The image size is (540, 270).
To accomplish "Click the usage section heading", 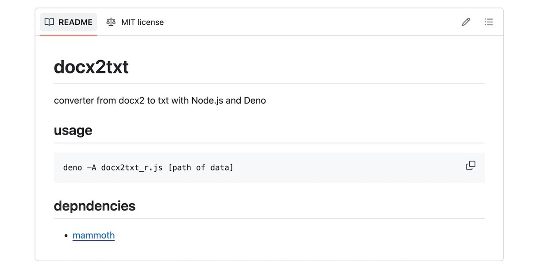I will tap(73, 131).
